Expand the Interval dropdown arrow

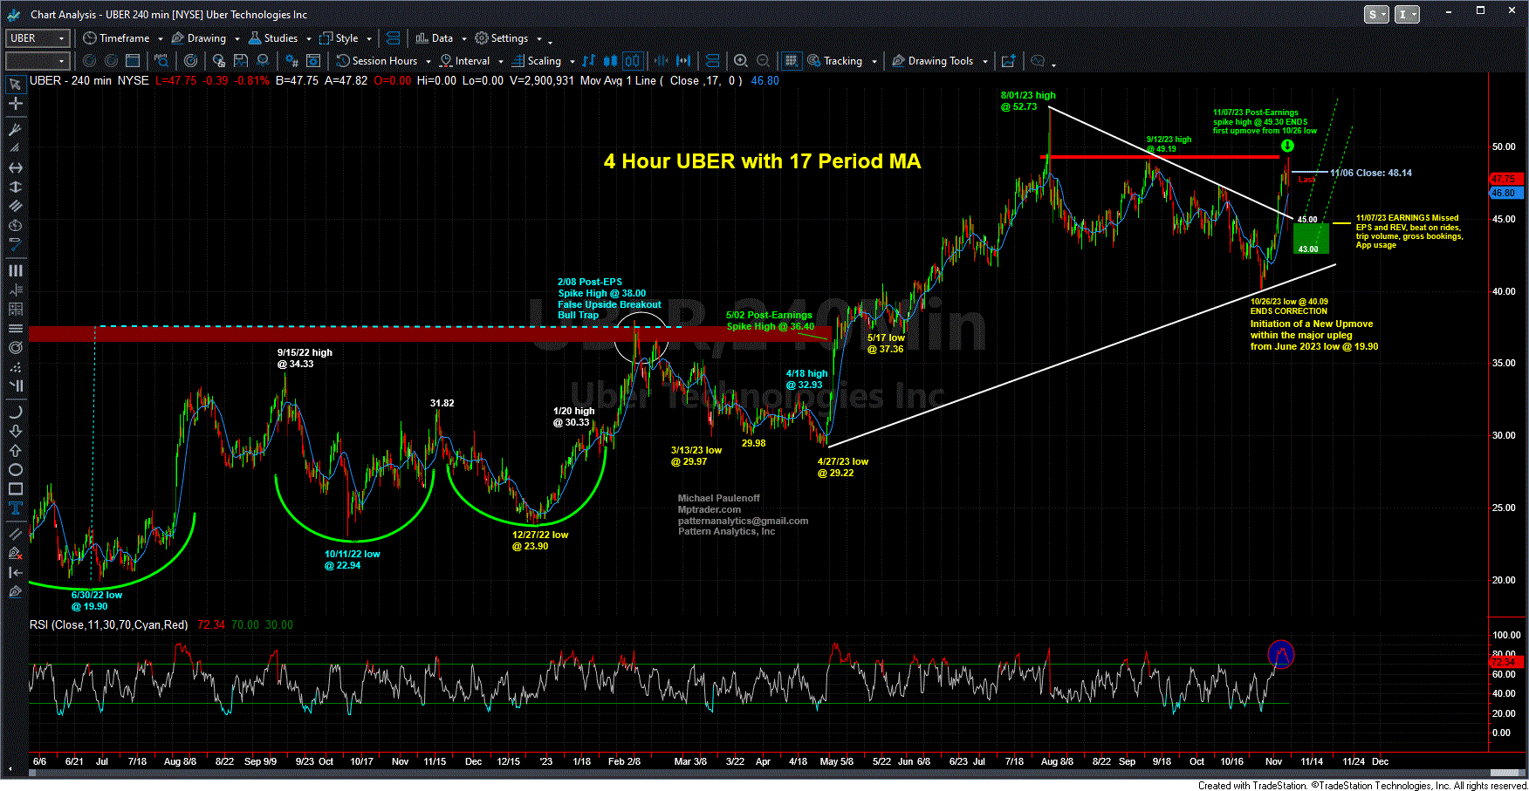[500, 62]
